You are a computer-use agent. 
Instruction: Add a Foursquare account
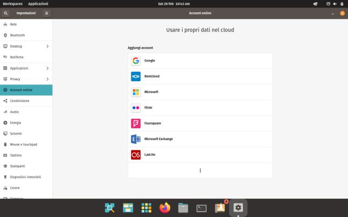[x=200, y=123]
